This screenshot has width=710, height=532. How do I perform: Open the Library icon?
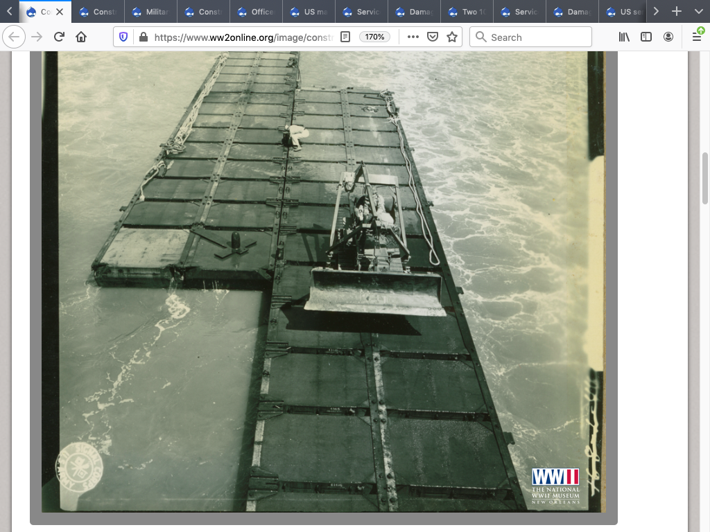pyautogui.click(x=624, y=37)
